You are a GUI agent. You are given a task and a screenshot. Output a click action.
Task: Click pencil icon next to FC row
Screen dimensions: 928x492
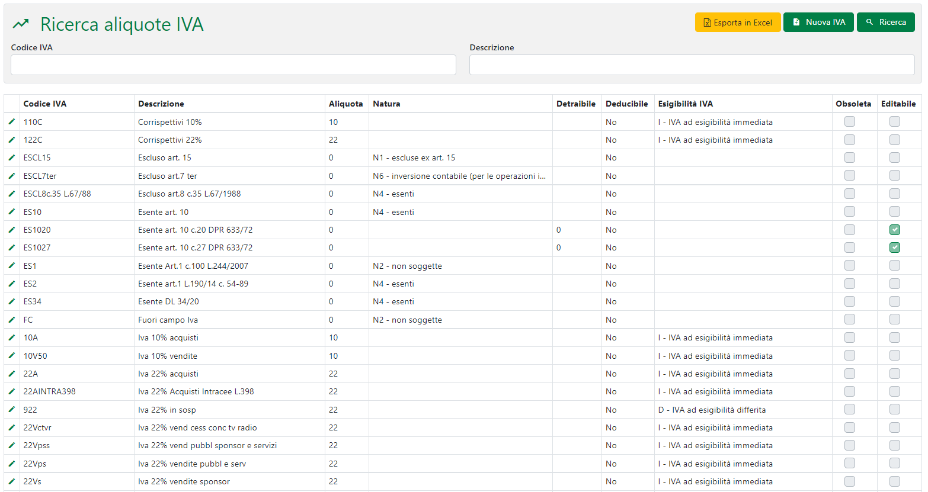click(x=11, y=320)
